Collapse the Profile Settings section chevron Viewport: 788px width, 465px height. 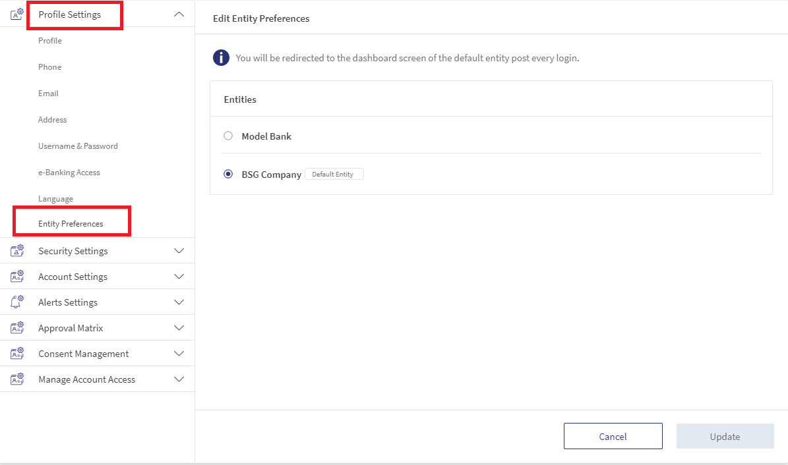[x=179, y=14]
